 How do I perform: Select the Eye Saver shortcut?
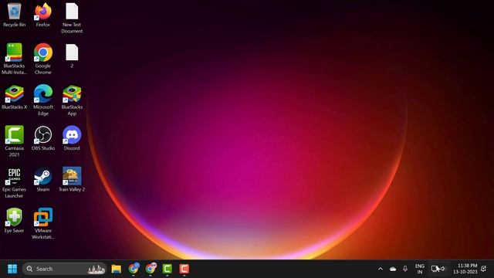click(14, 221)
